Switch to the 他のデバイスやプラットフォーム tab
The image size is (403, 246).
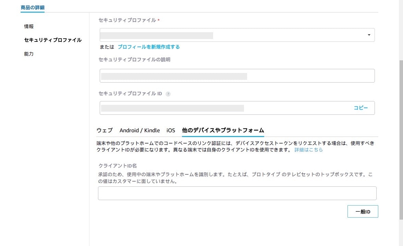[x=223, y=130]
